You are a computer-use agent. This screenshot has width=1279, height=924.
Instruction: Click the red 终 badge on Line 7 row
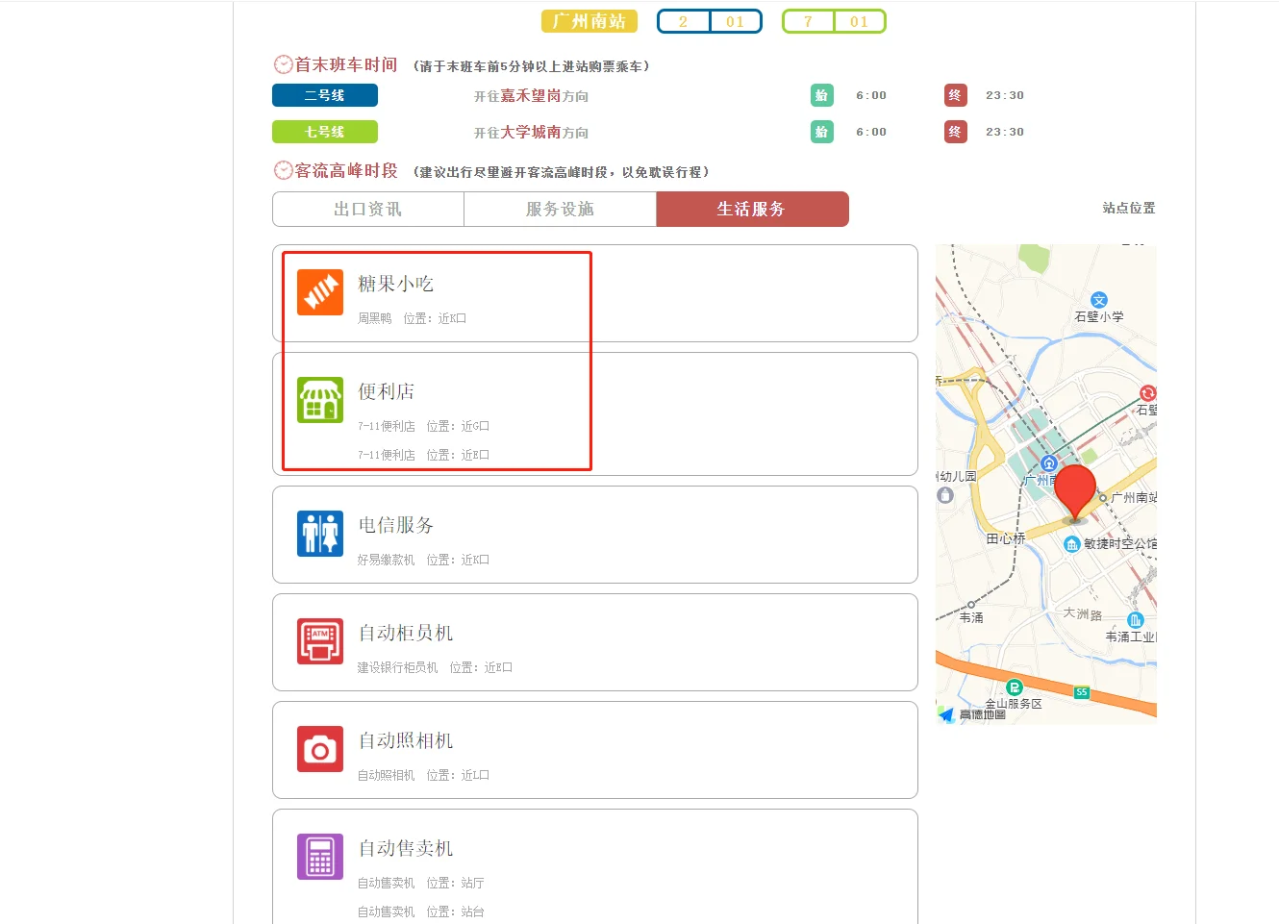954,132
